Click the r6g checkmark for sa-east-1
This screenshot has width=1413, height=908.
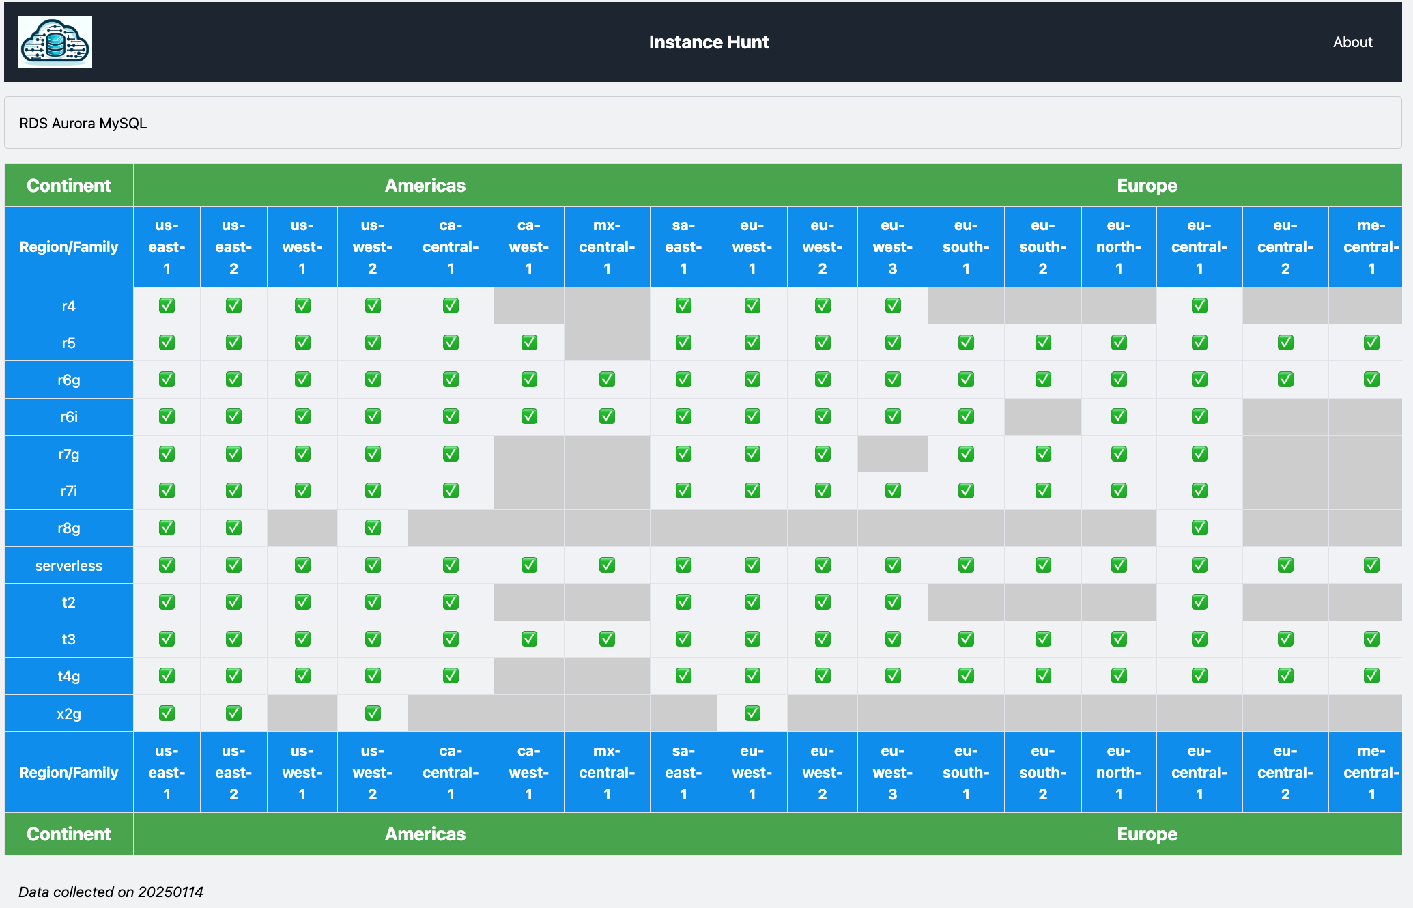click(x=683, y=380)
